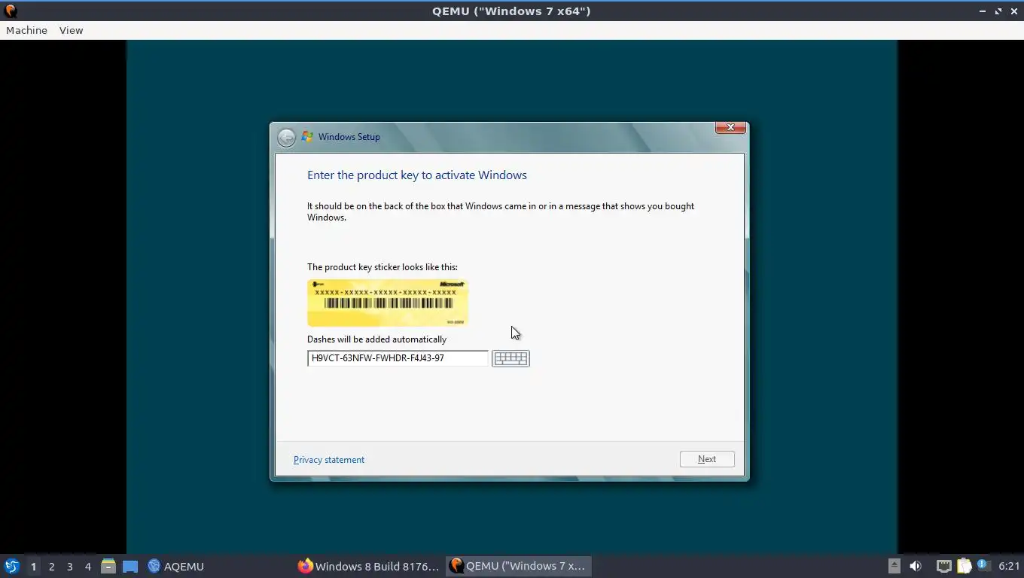
Task: Open the Machine menu
Action: pyautogui.click(x=26, y=30)
